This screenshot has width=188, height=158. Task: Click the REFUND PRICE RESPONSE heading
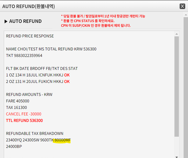click(30, 36)
